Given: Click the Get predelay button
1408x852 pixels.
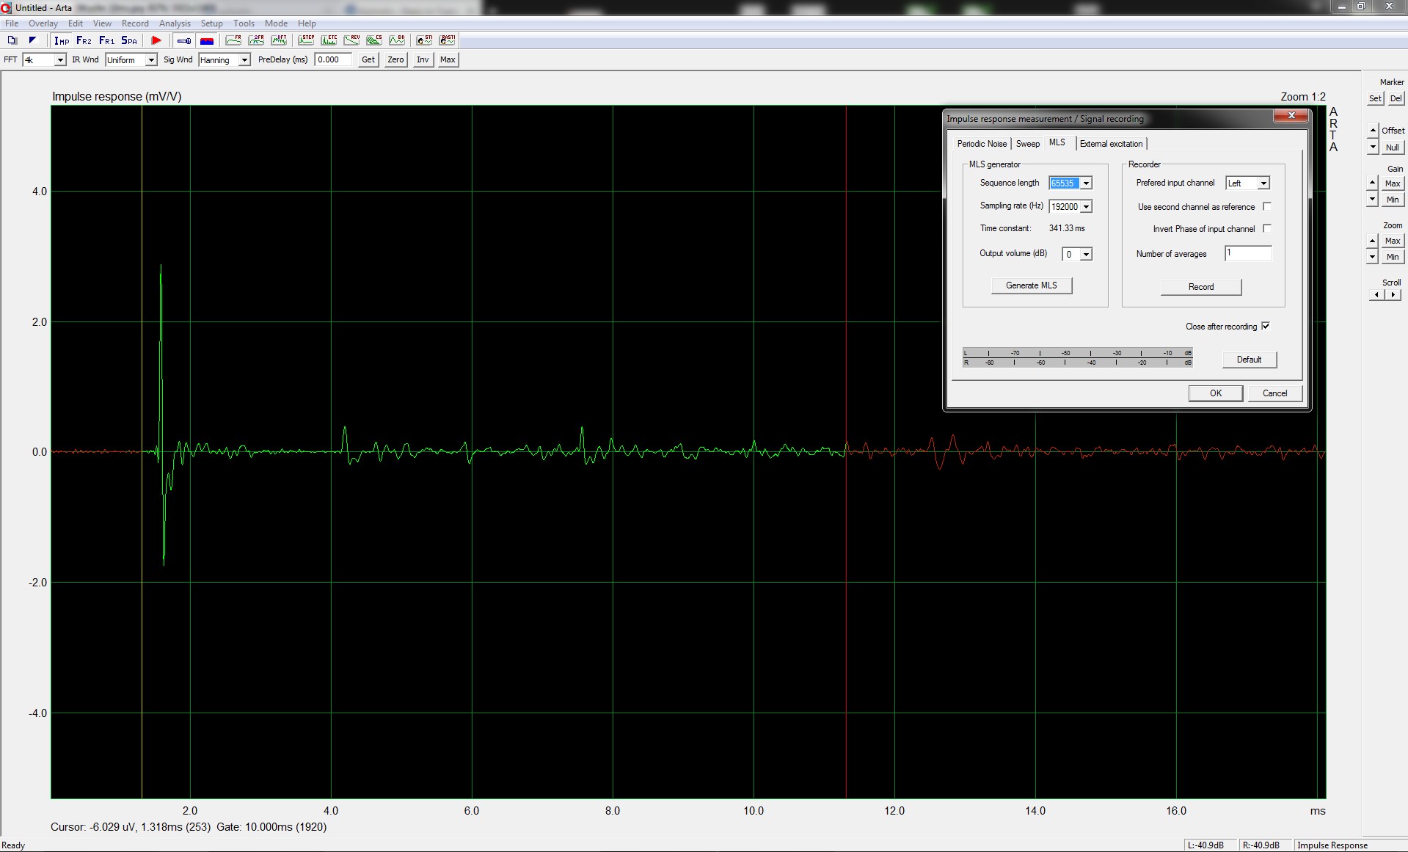Looking at the screenshot, I should click(368, 59).
